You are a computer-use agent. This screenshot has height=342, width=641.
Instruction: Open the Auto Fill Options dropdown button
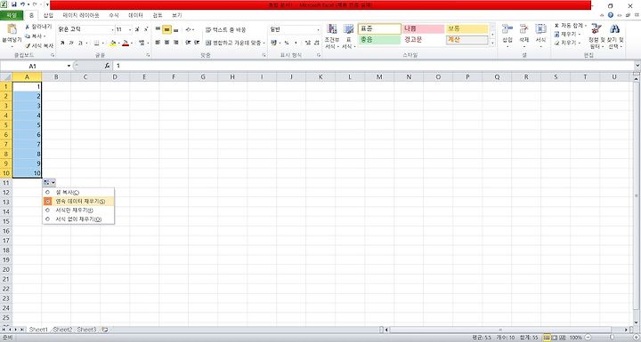[x=49, y=182]
